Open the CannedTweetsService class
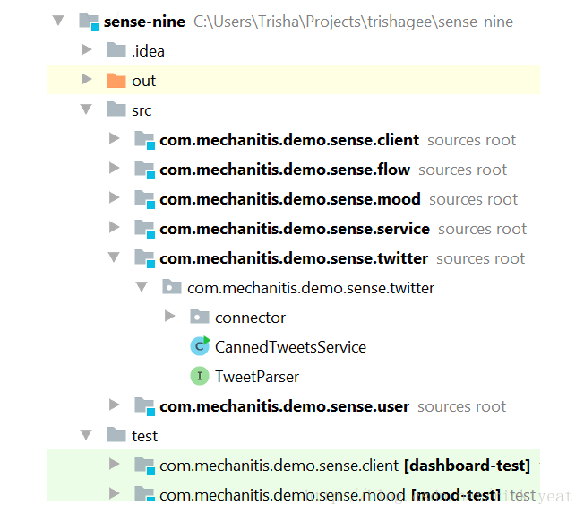This screenshot has height=514, width=584. (x=290, y=347)
